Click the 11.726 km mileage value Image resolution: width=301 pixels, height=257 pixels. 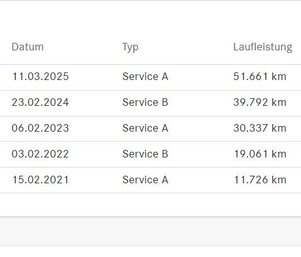pyautogui.click(x=260, y=180)
